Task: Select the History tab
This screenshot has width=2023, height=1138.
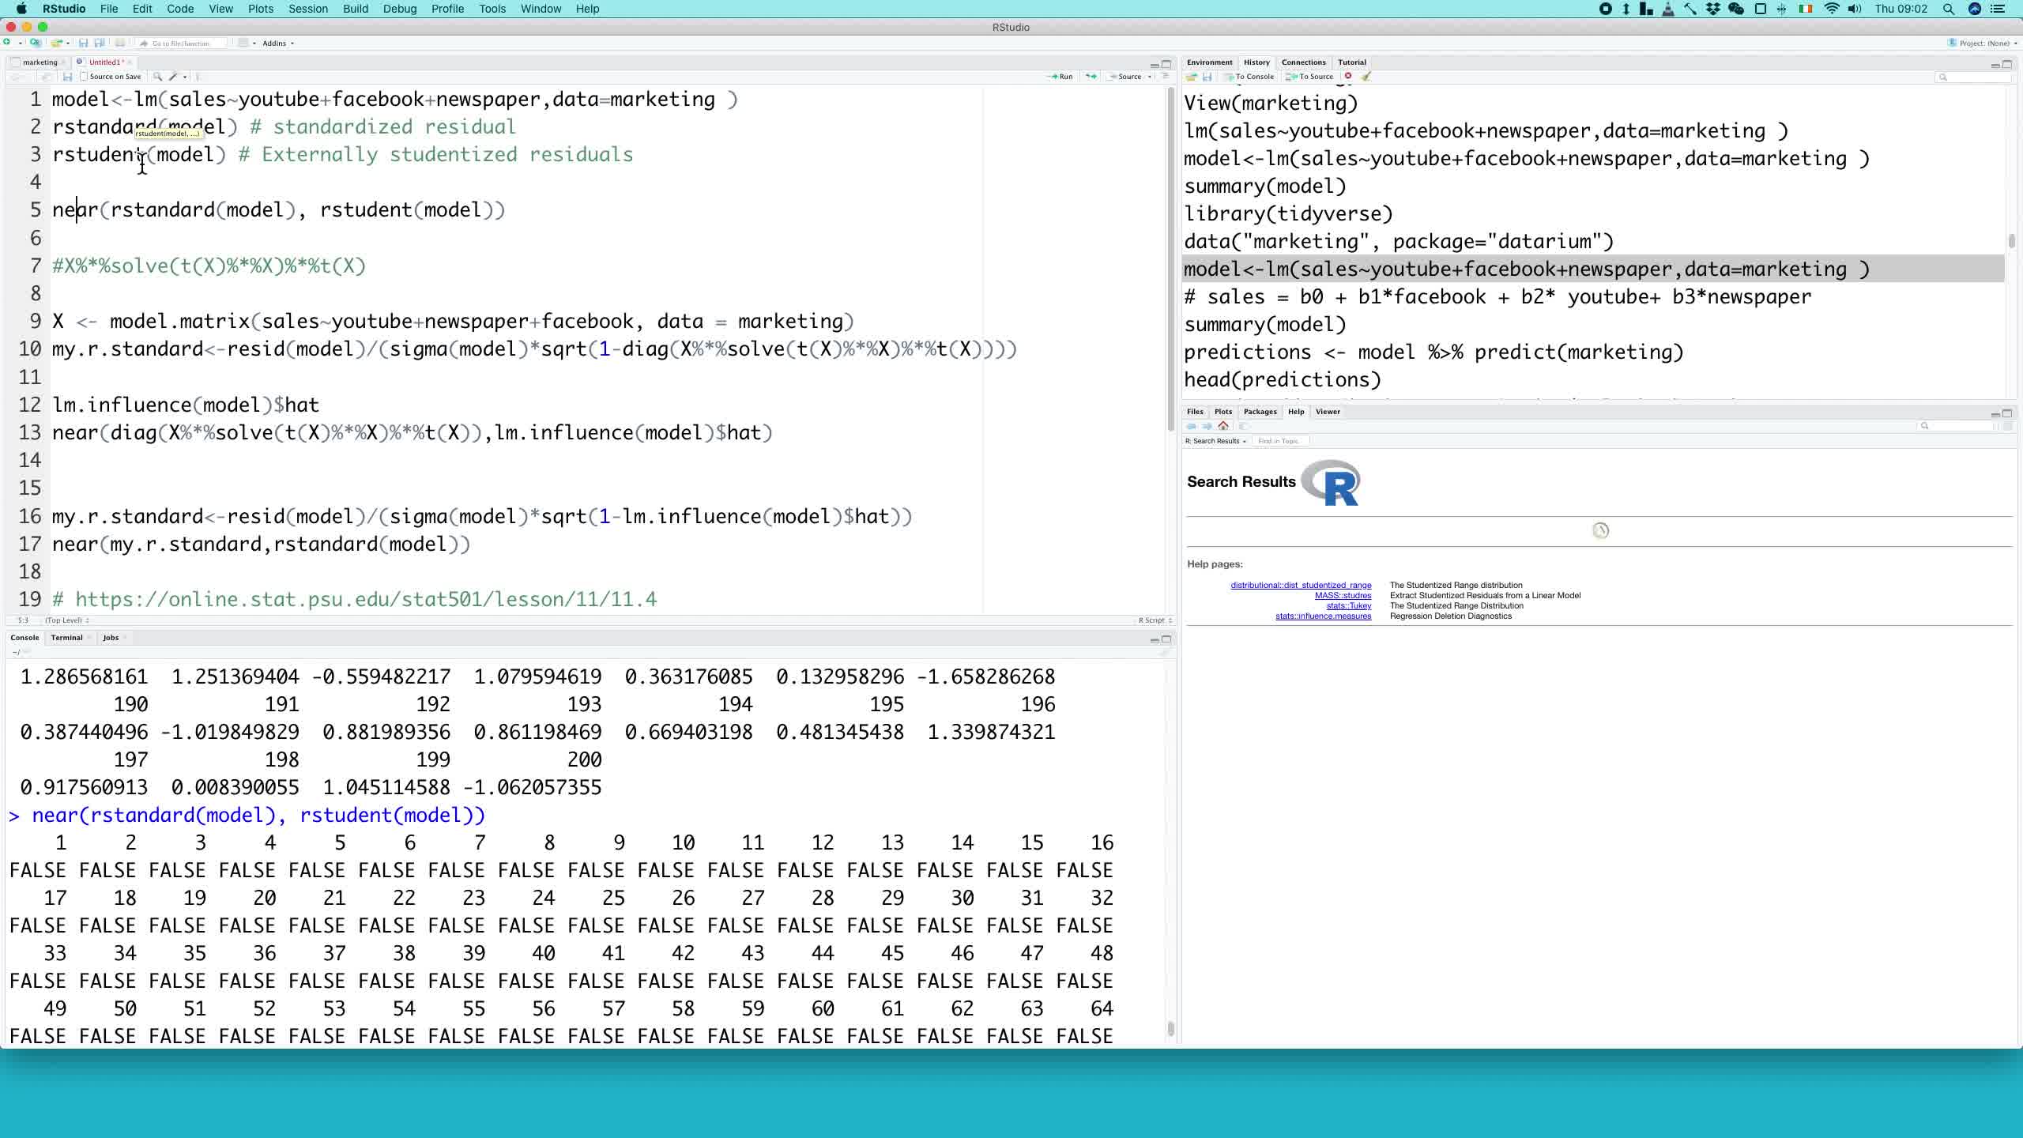Action: point(1256,62)
